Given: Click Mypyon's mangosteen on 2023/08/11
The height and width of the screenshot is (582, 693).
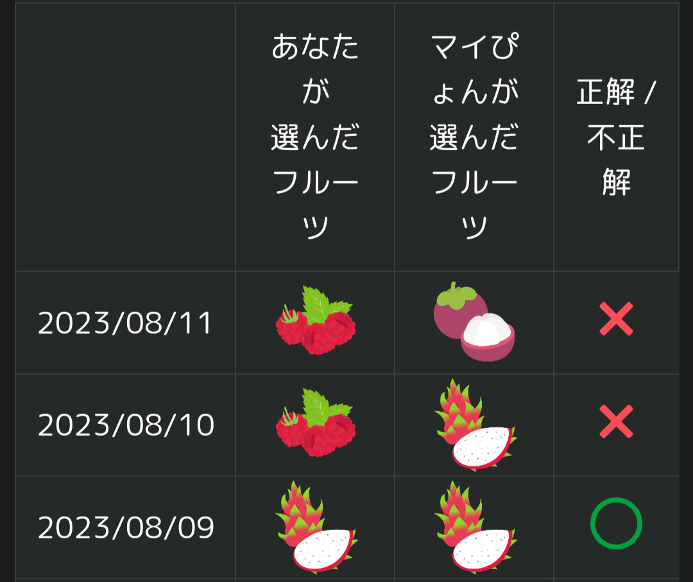Looking at the screenshot, I should point(474,321).
